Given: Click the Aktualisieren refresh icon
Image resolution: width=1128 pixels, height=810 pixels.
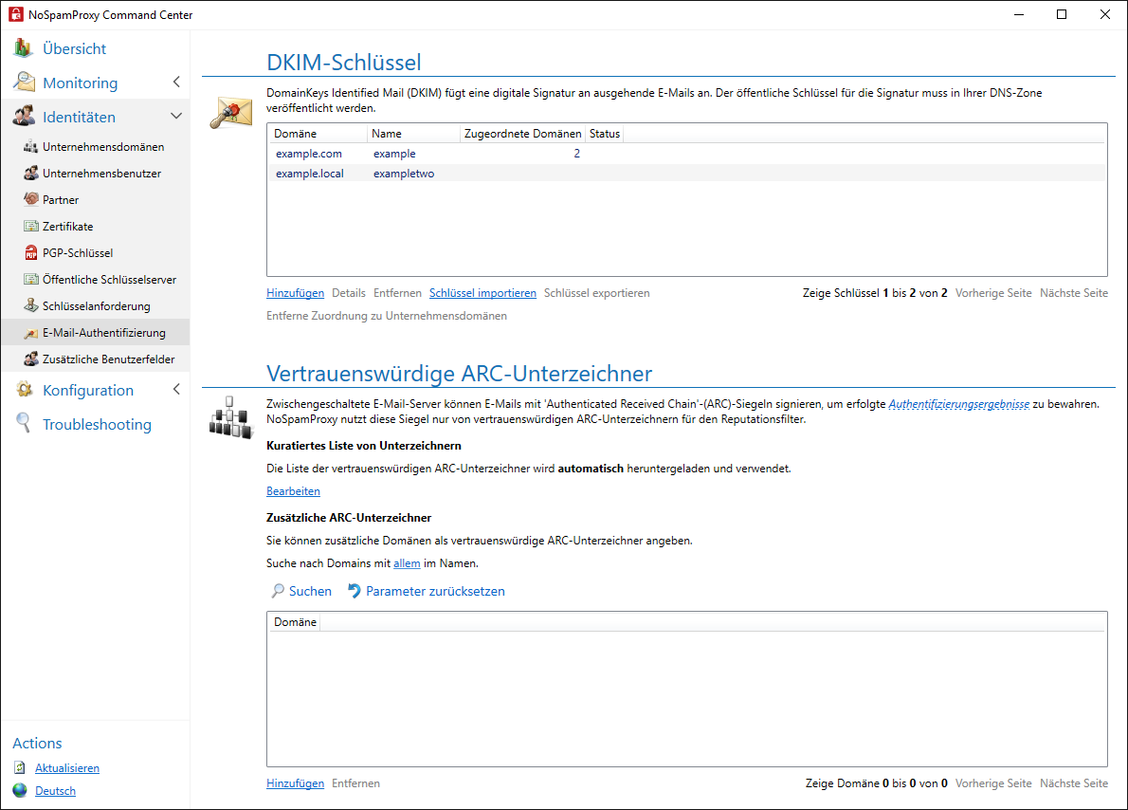Looking at the screenshot, I should 20,767.
